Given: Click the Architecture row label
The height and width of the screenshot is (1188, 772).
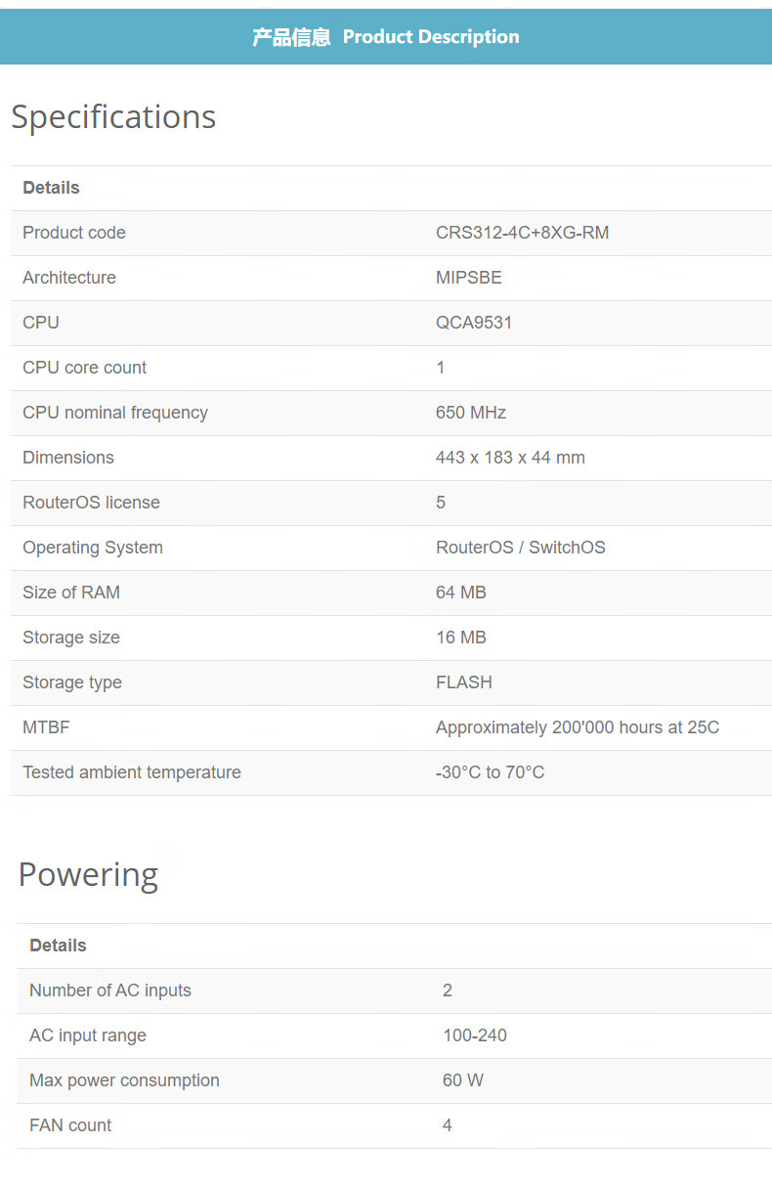Looking at the screenshot, I should (x=69, y=278).
